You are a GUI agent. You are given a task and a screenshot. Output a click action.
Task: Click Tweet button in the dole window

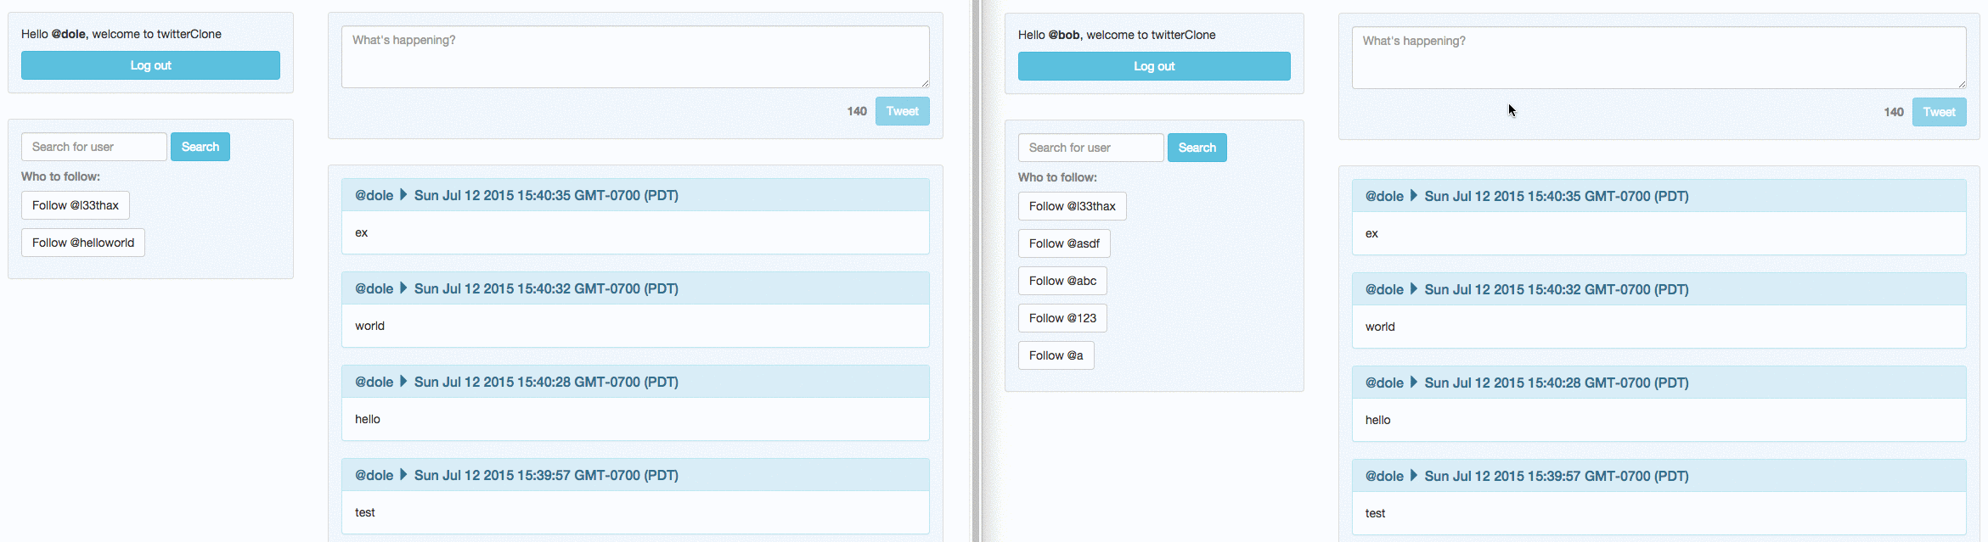(902, 111)
